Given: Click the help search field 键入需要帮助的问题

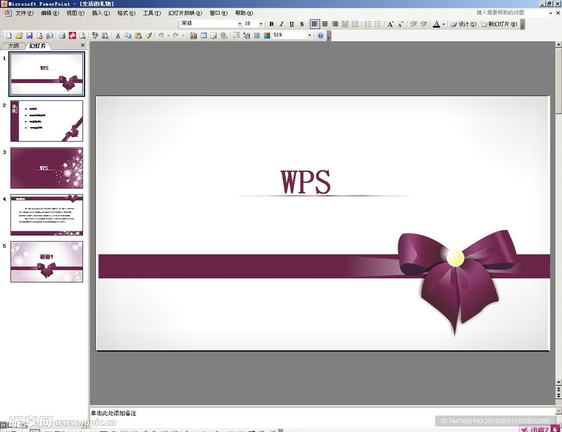Looking at the screenshot, I should coord(511,13).
